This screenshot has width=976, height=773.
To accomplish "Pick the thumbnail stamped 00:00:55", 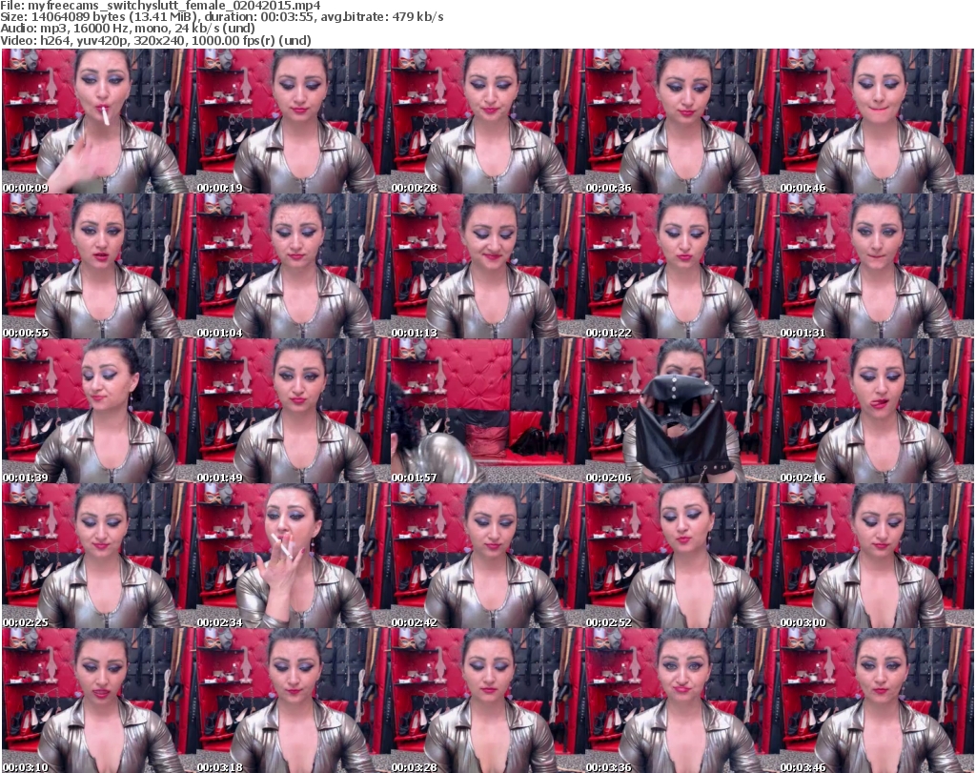I will pyautogui.click(x=98, y=266).
